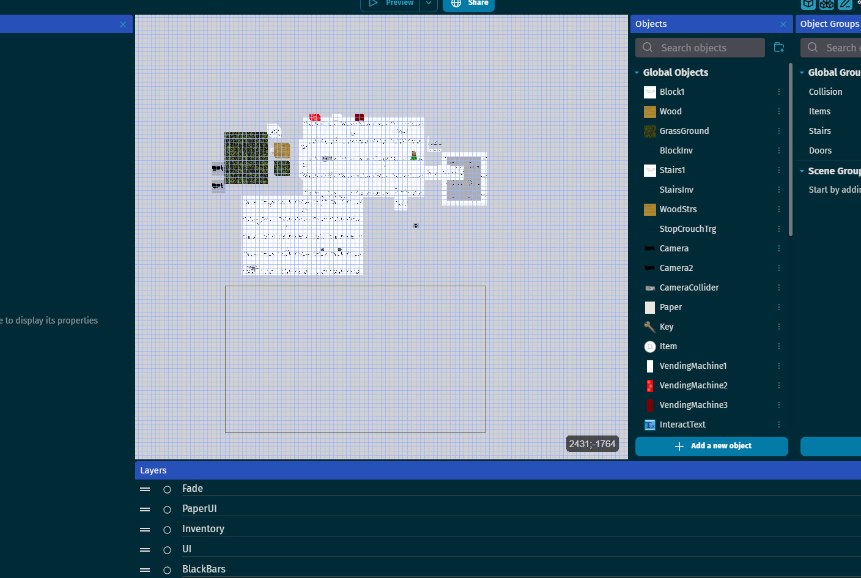861x578 pixels.
Task: Click the Add a new object button
Action: (x=711, y=446)
